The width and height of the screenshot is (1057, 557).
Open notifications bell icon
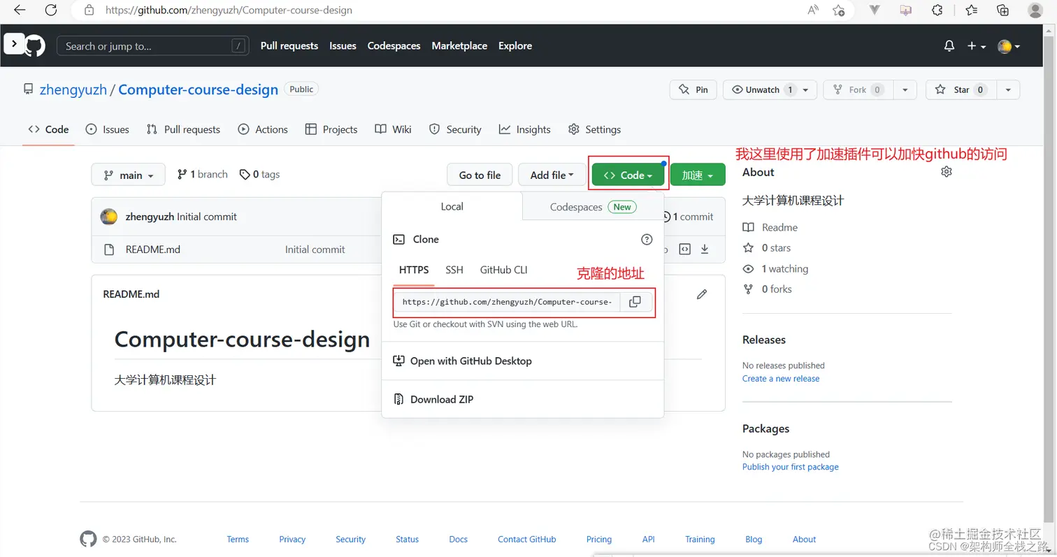(949, 46)
